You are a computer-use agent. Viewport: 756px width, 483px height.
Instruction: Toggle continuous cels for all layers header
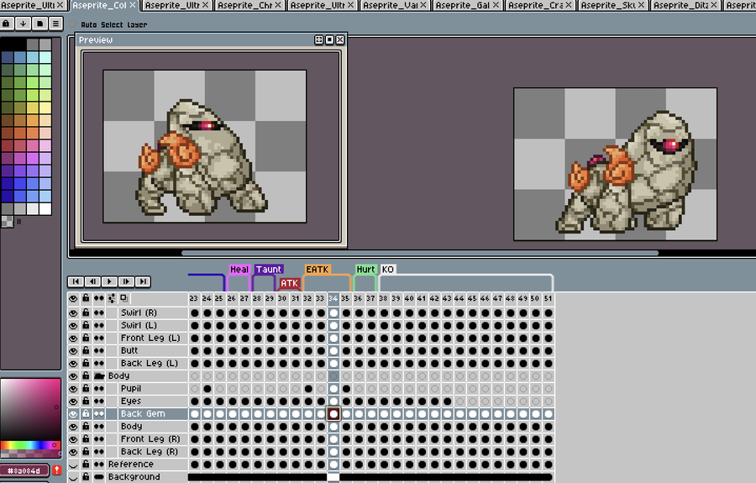(x=99, y=298)
